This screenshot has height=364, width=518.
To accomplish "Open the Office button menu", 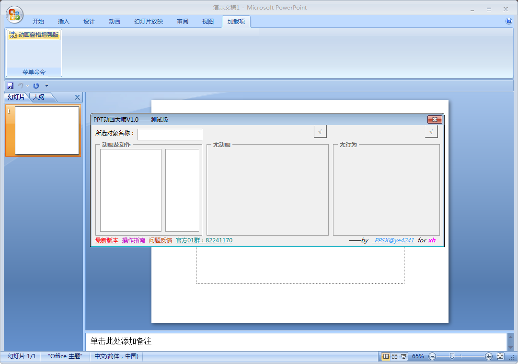I will tap(14, 14).
